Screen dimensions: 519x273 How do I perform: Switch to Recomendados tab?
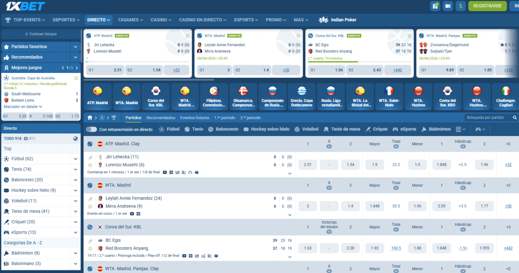coord(161,117)
